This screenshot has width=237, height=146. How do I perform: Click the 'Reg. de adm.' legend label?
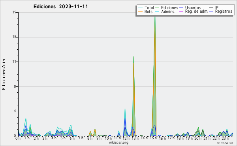197,11
